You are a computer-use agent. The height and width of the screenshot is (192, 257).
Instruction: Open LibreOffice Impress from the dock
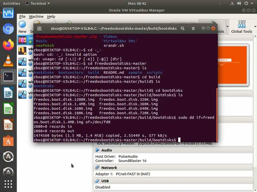pos(8,124)
